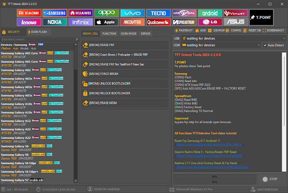Open ADB from the top toolbar
The image size is (288, 193).
(x=201, y=31)
